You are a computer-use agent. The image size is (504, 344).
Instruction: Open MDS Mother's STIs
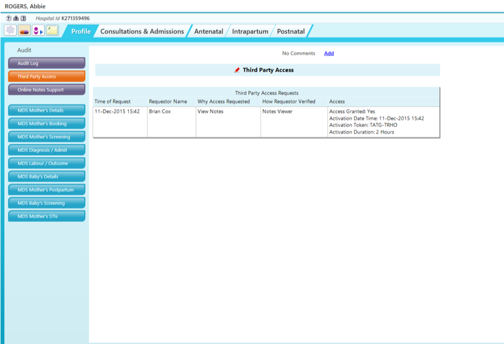click(x=47, y=216)
